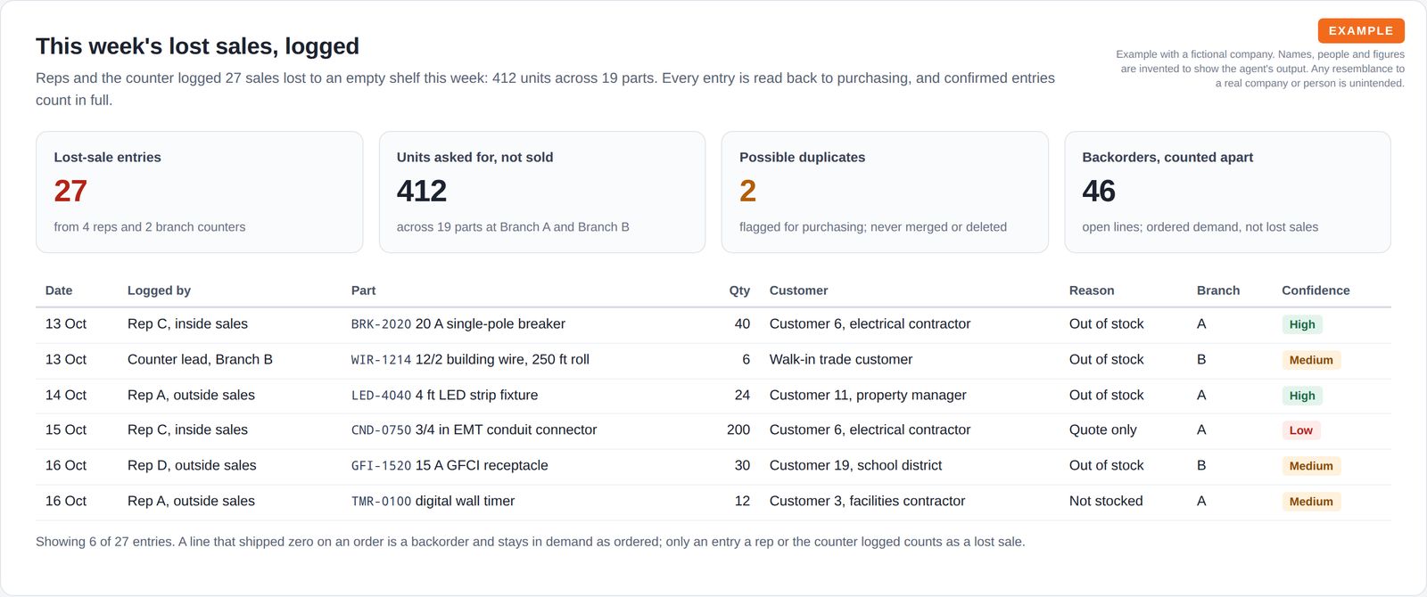Click the fictional company disclaimer text
The height and width of the screenshot is (597, 1427).
coord(1260,69)
